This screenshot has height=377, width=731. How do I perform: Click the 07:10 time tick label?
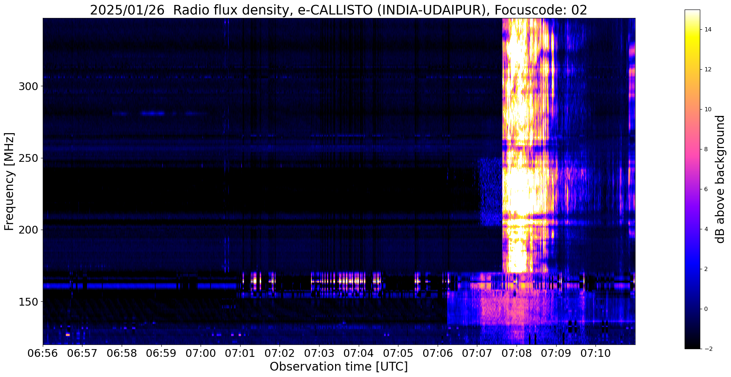tap(596, 353)
